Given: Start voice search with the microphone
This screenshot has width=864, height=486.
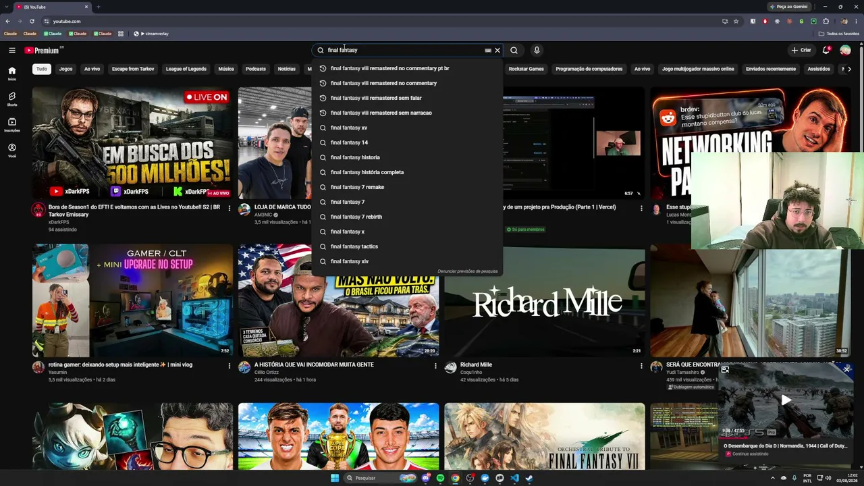Looking at the screenshot, I should 537,50.
